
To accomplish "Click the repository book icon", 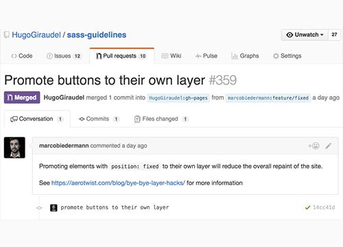I will (7, 35).
